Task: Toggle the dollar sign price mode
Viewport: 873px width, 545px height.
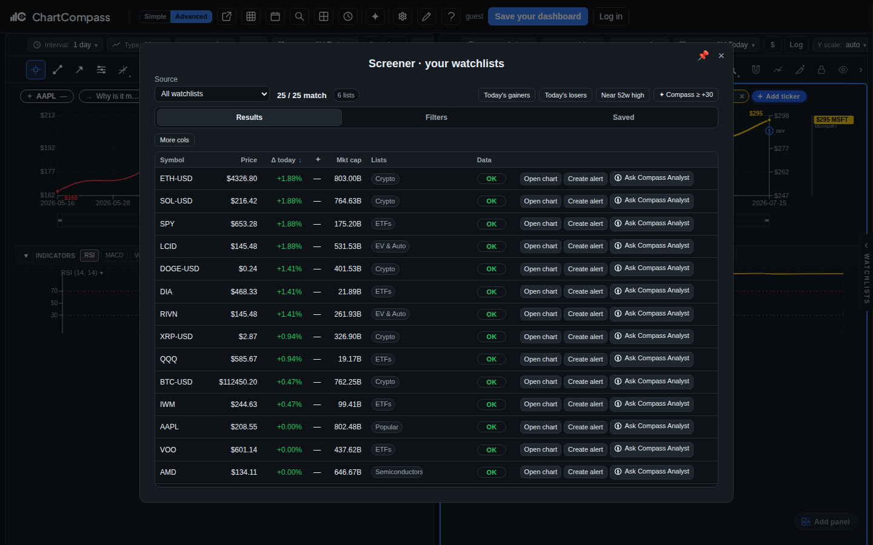Action: click(772, 45)
